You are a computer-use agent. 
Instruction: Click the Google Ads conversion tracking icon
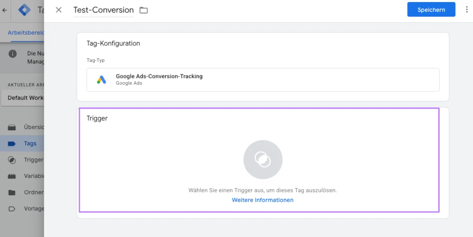[101, 79]
